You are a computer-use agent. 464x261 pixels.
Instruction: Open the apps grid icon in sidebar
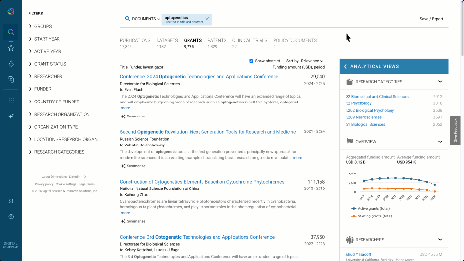(11, 101)
